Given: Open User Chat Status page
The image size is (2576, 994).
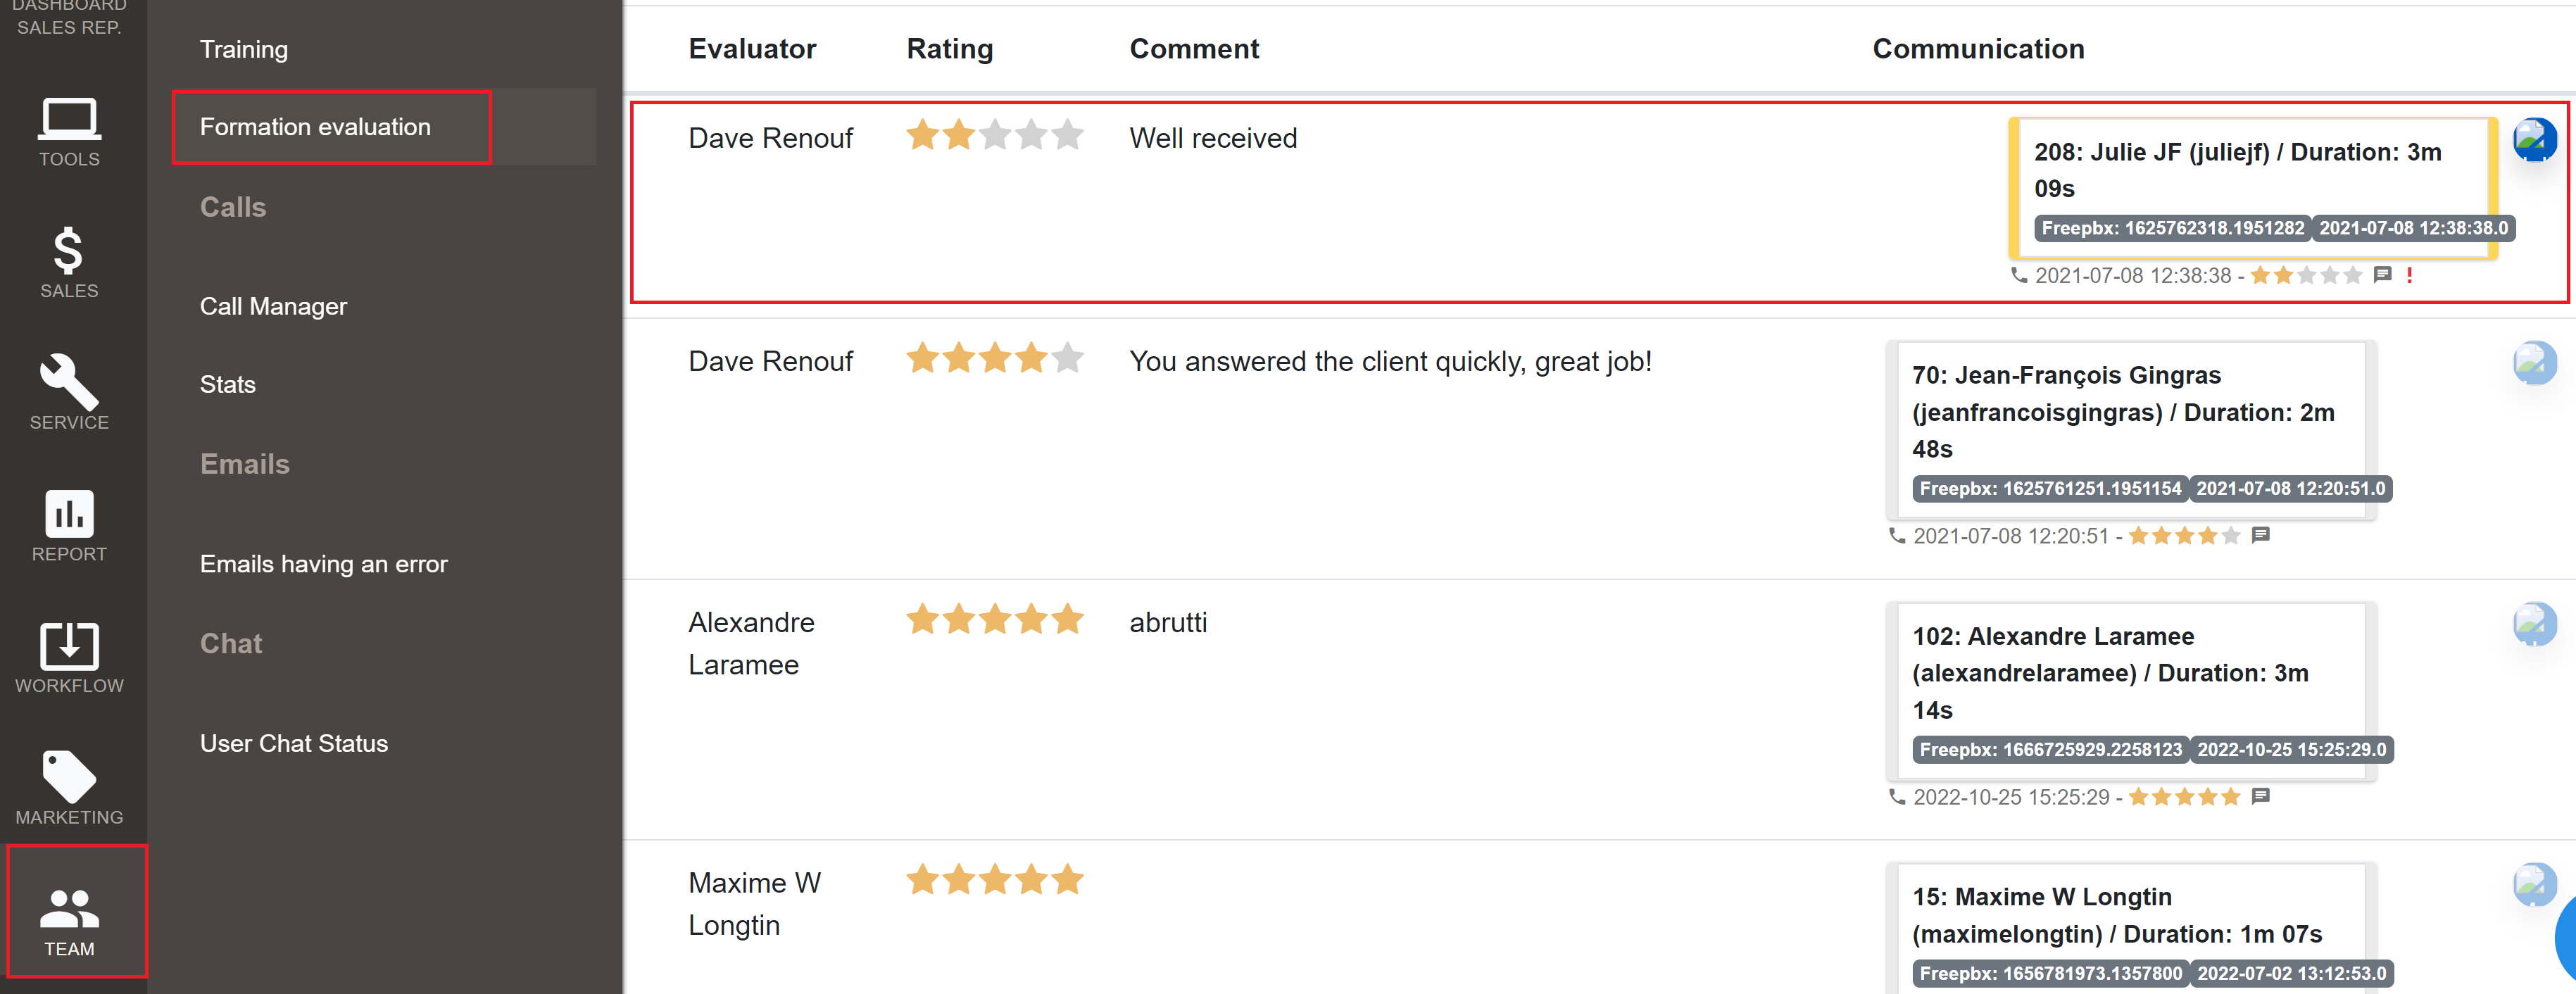Looking at the screenshot, I should [293, 743].
